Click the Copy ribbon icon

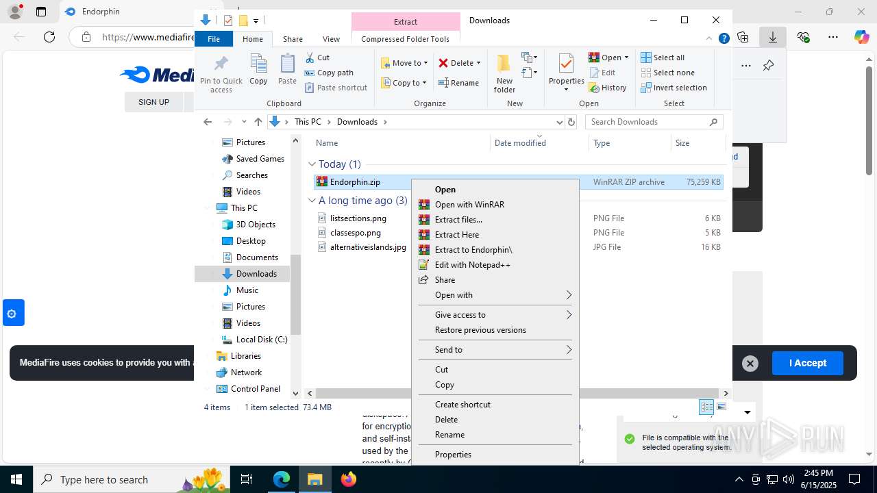coord(258,70)
